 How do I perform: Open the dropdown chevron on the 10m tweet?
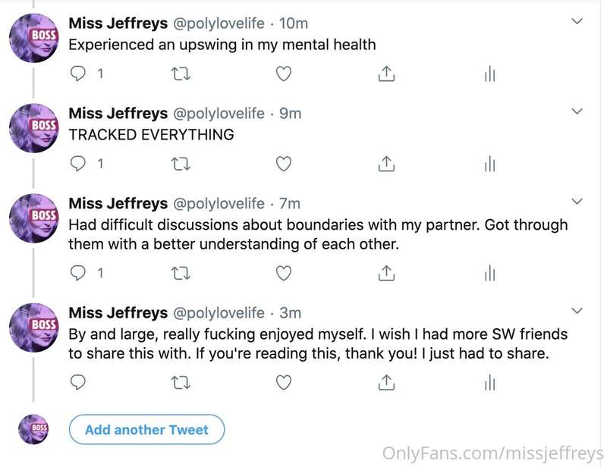click(577, 21)
